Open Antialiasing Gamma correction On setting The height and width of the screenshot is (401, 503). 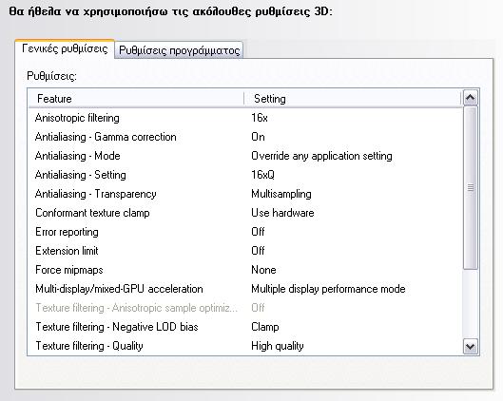tap(259, 137)
